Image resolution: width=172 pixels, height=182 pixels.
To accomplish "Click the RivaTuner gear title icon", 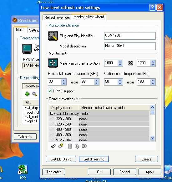I will click(x=15, y=20).
